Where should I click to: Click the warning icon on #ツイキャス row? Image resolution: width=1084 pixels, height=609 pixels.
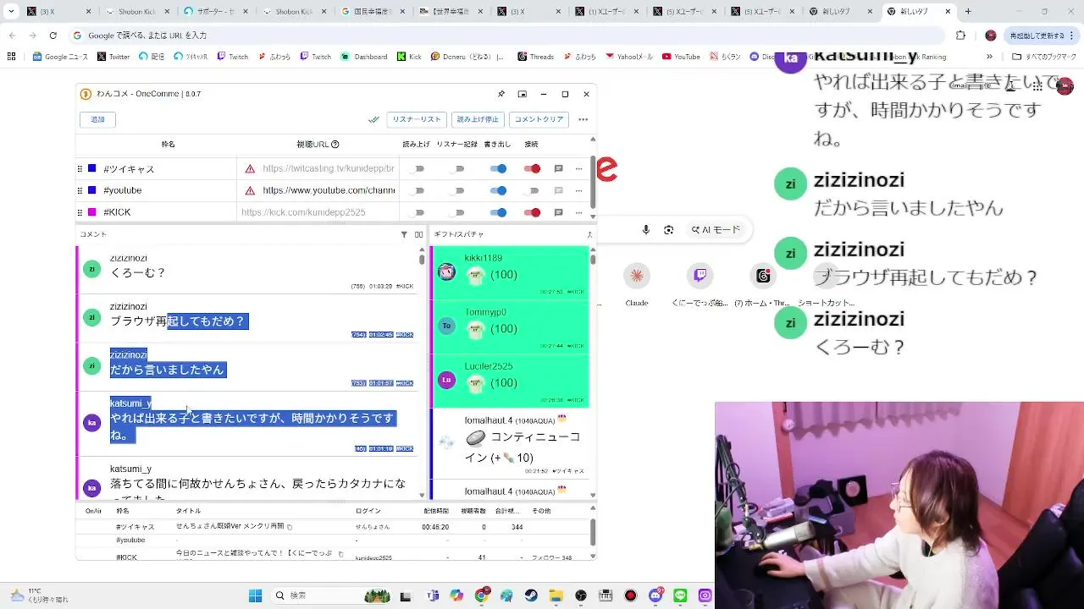pos(250,169)
